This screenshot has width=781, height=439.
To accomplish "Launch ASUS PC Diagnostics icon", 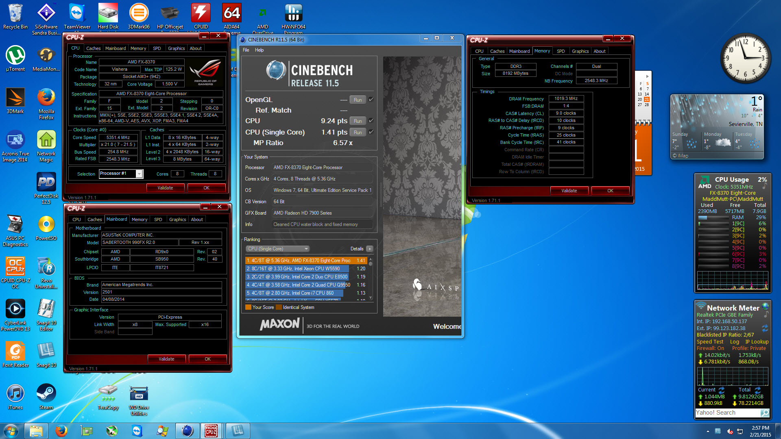I will (15, 230).
